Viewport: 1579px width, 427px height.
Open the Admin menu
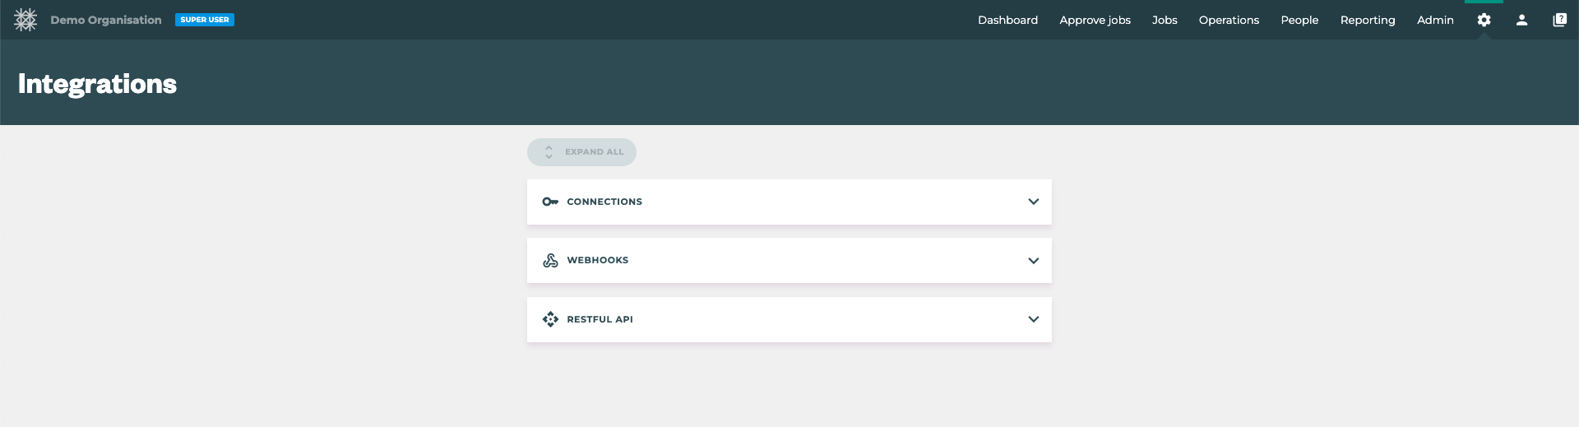[1435, 20]
